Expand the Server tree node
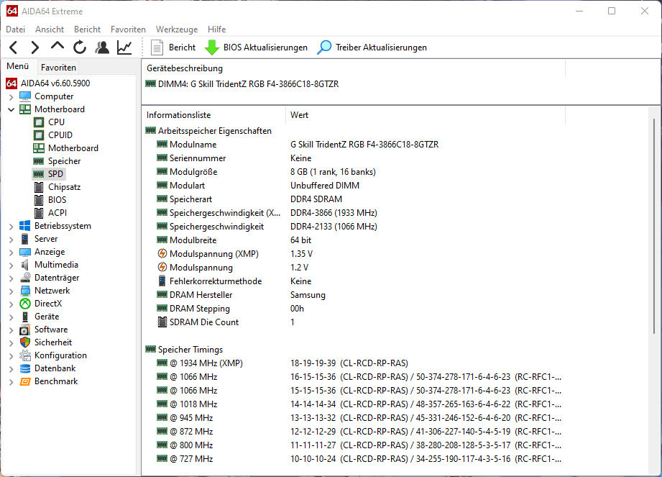Image resolution: width=662 pixels, height=477 pixels. (11, 239)
